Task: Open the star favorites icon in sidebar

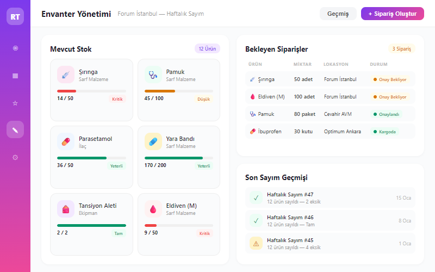Action: (x=15, y=103)
